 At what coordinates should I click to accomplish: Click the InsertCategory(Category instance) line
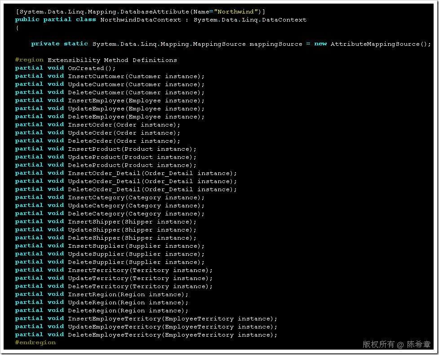pos(110,197)
